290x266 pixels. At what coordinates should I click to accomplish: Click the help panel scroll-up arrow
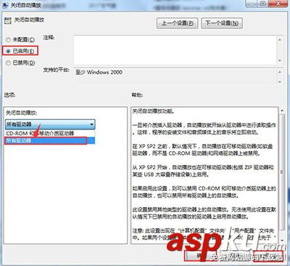(282, 110)
